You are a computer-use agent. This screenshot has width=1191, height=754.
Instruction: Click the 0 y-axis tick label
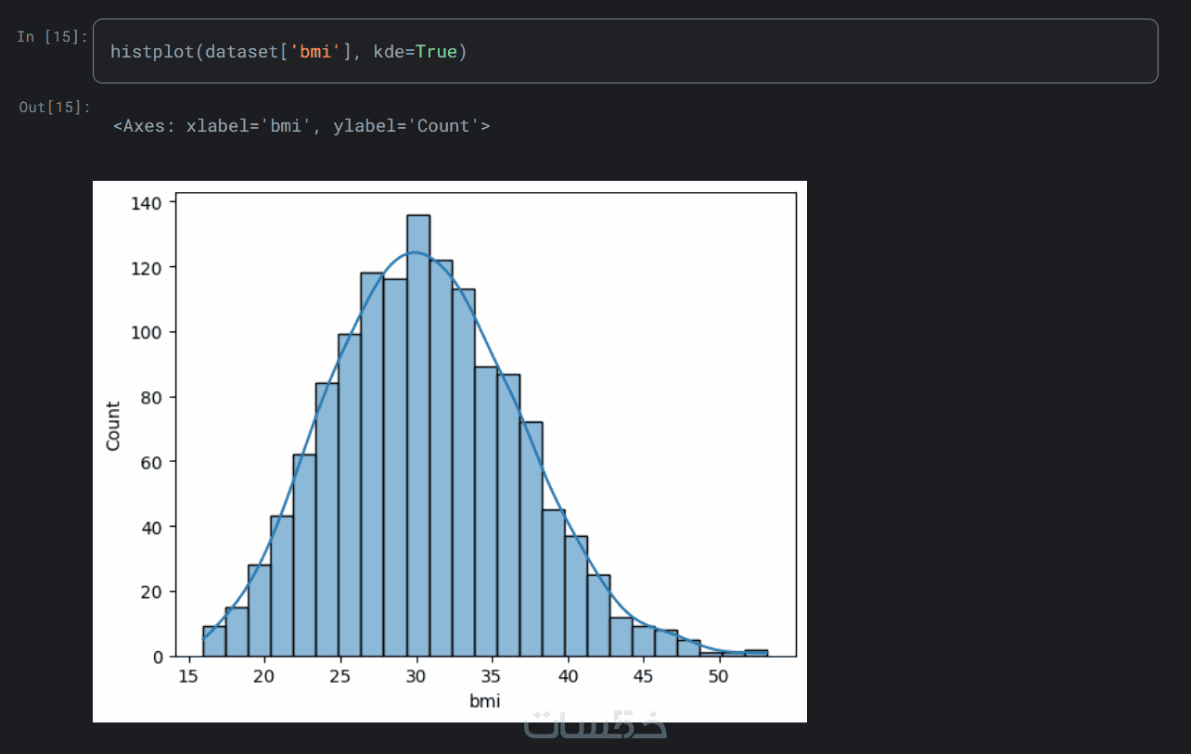(x=160, y=657)
